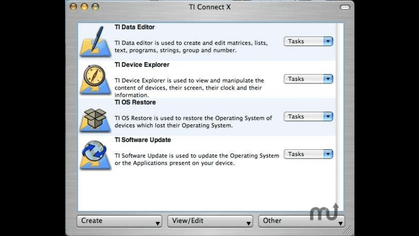Click the 'view and manipulate the content' description
Screen dimensions: 419x236
click(189, 88)
